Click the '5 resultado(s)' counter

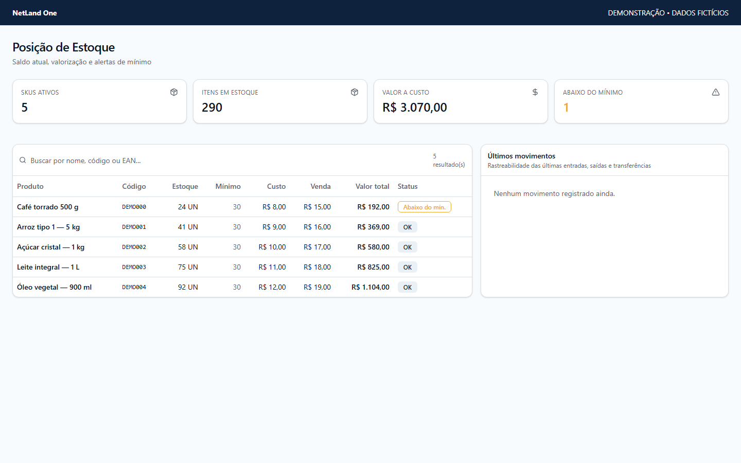click(x=449, y=161)
